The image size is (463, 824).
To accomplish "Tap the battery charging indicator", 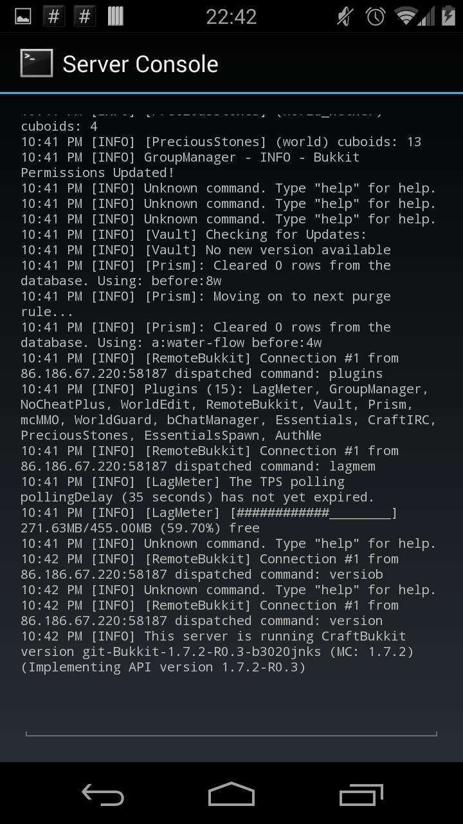I will [449, 15].
